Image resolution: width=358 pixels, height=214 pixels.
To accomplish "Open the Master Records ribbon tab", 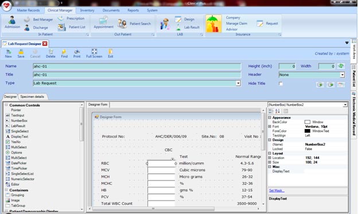I will (x=28, y=10).
